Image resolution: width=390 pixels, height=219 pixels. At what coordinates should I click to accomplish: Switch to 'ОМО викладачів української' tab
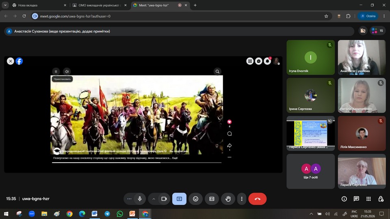[x=100, y=5]
